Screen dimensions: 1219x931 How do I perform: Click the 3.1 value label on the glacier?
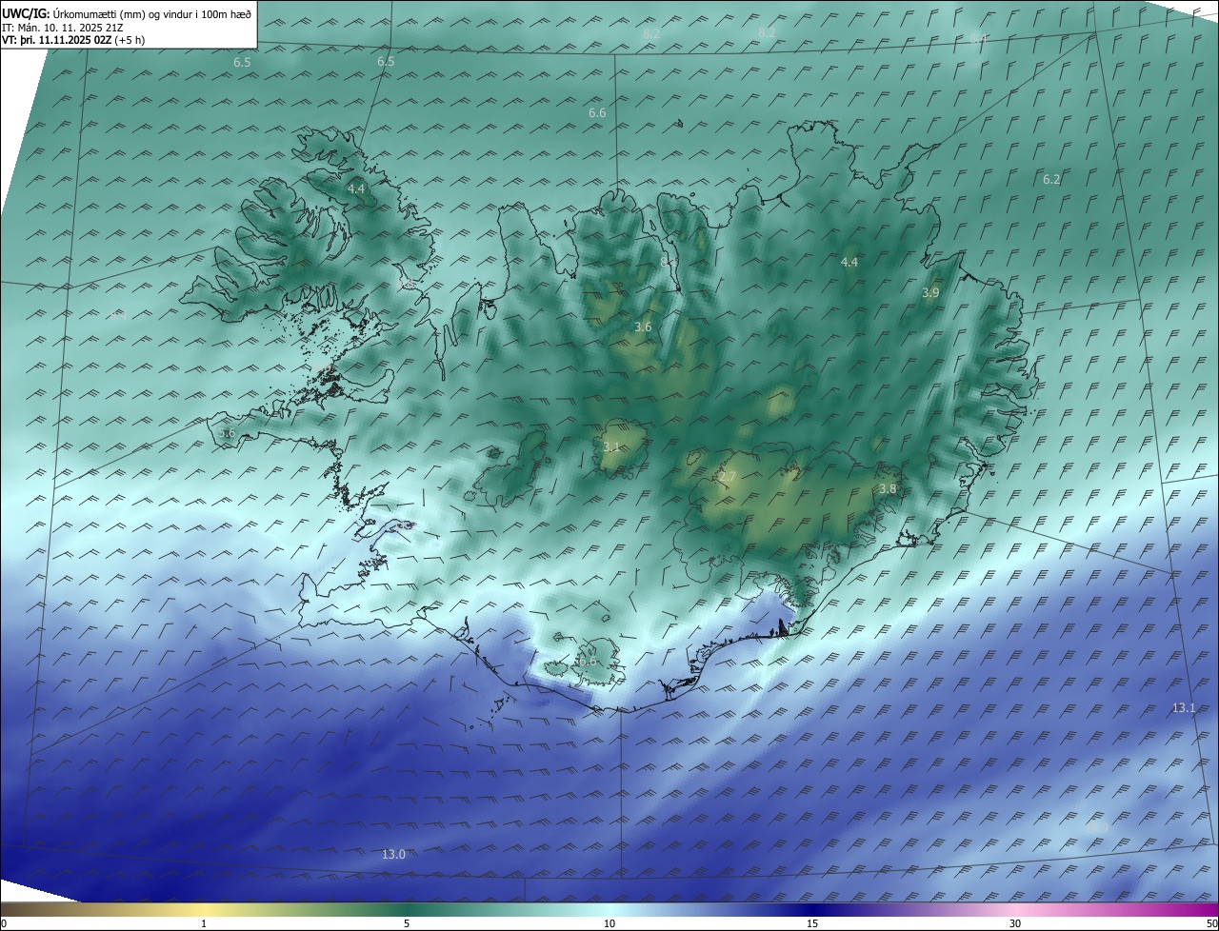611,446
